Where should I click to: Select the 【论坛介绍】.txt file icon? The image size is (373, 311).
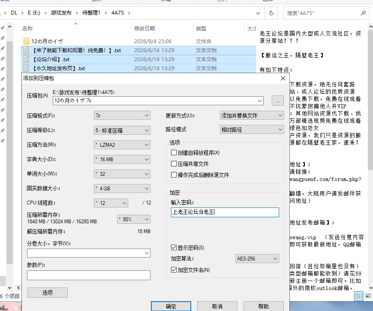(x=27, y=59)
